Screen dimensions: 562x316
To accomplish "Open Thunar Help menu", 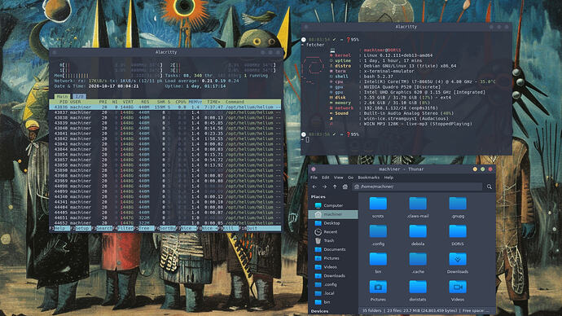I will 389,178.
